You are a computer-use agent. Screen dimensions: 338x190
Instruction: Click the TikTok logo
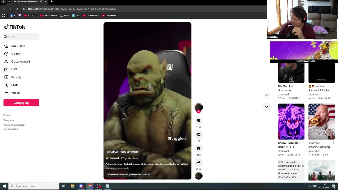coord(15,27)
